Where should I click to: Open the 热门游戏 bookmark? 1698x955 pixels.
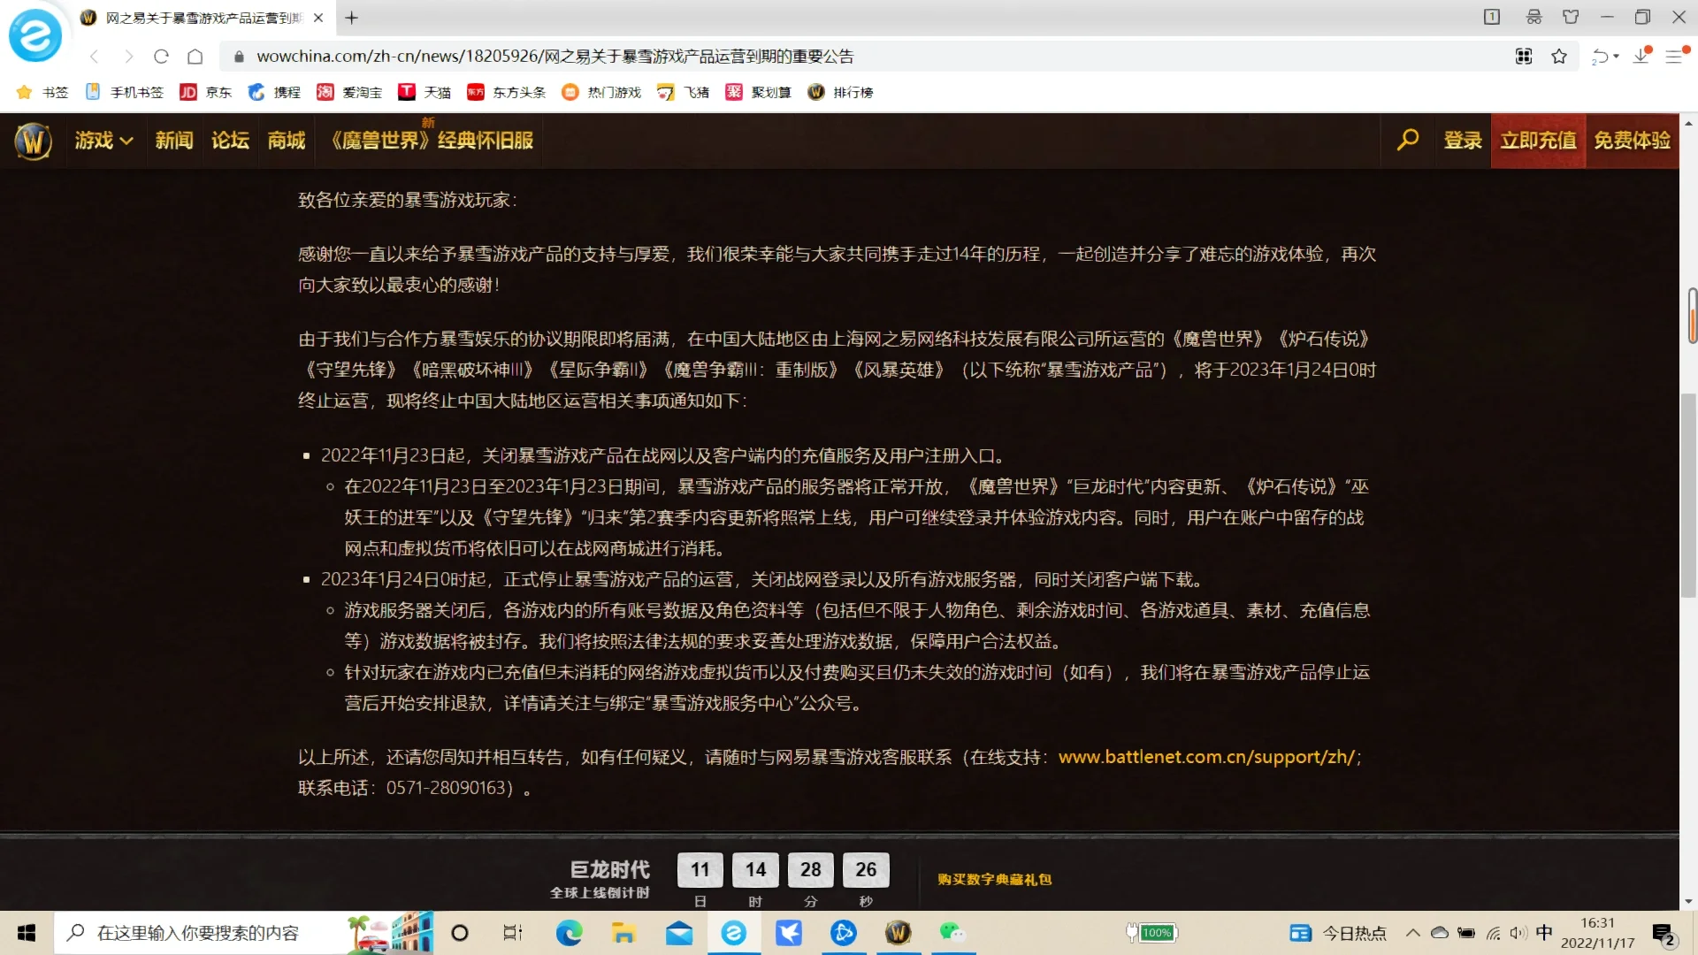click(601, 92)
